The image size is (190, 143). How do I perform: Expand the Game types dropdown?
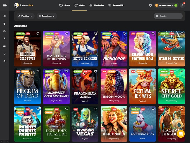[47, 16]
